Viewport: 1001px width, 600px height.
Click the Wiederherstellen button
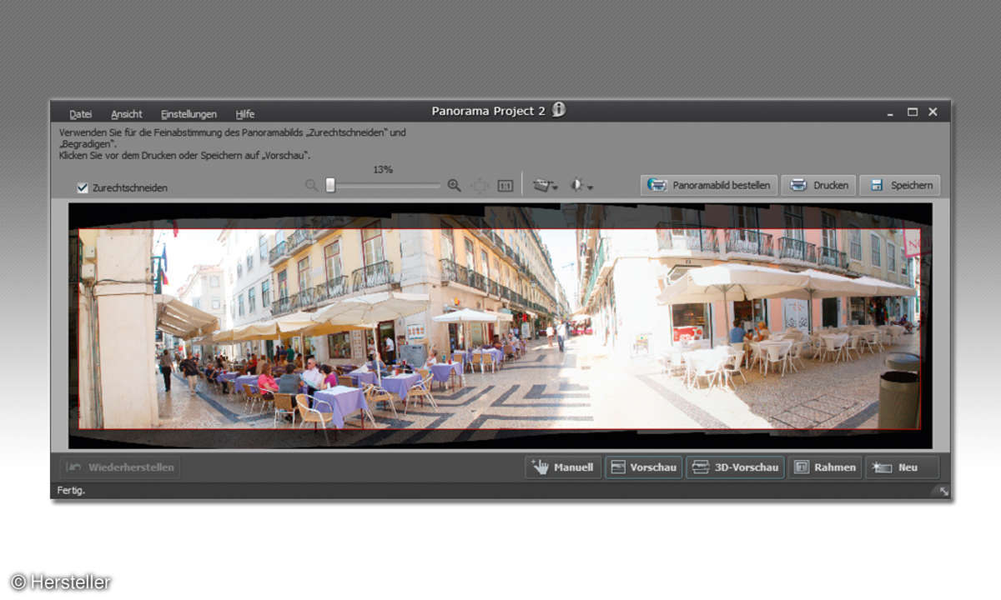pos(120,467)
